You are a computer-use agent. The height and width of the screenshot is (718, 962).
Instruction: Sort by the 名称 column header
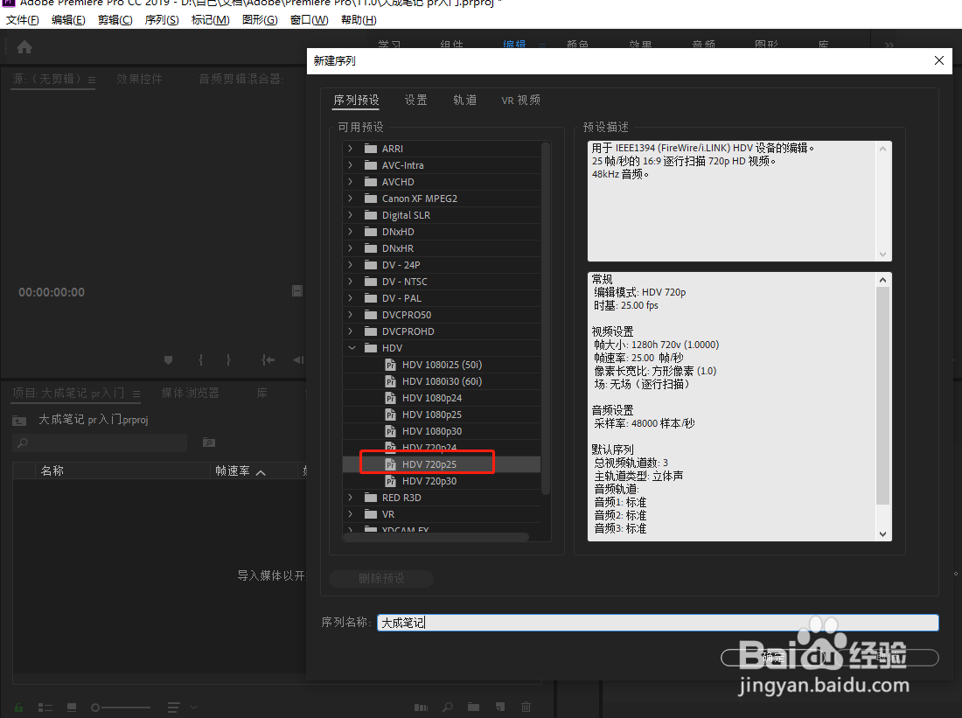click(x=52, y=471)
